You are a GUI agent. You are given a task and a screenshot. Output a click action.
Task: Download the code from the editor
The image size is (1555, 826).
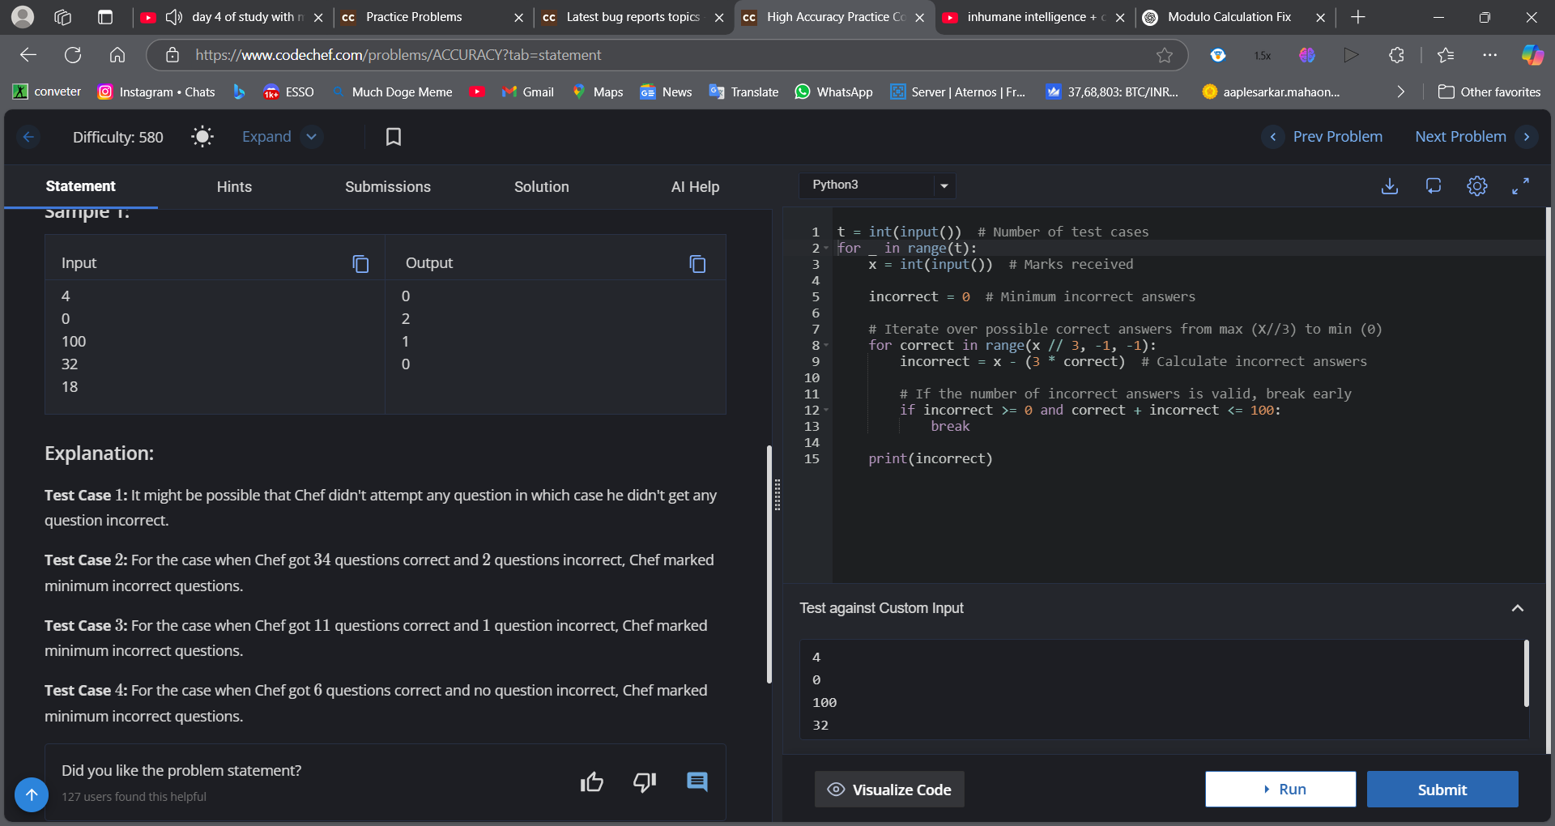click(x=1390, y=186)
